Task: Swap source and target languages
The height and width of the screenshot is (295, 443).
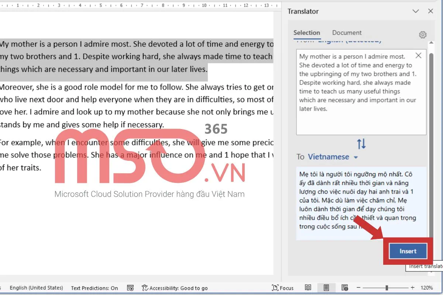Action: click(x=361, y=143)
